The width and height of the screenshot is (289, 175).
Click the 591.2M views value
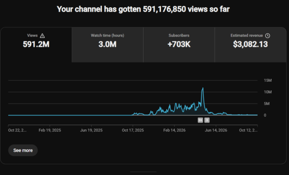[36, 44]
